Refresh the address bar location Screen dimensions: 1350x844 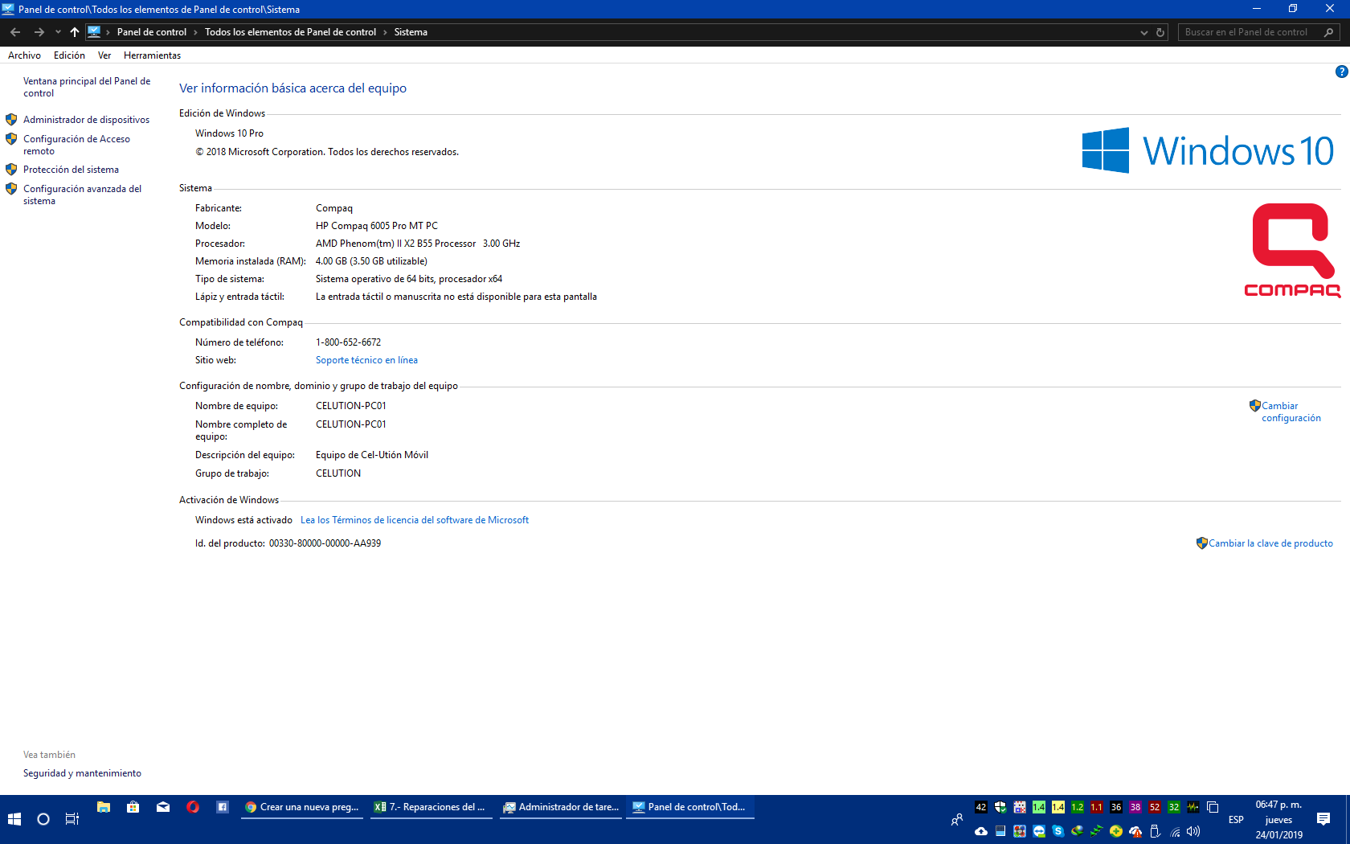pos(1160,33)
